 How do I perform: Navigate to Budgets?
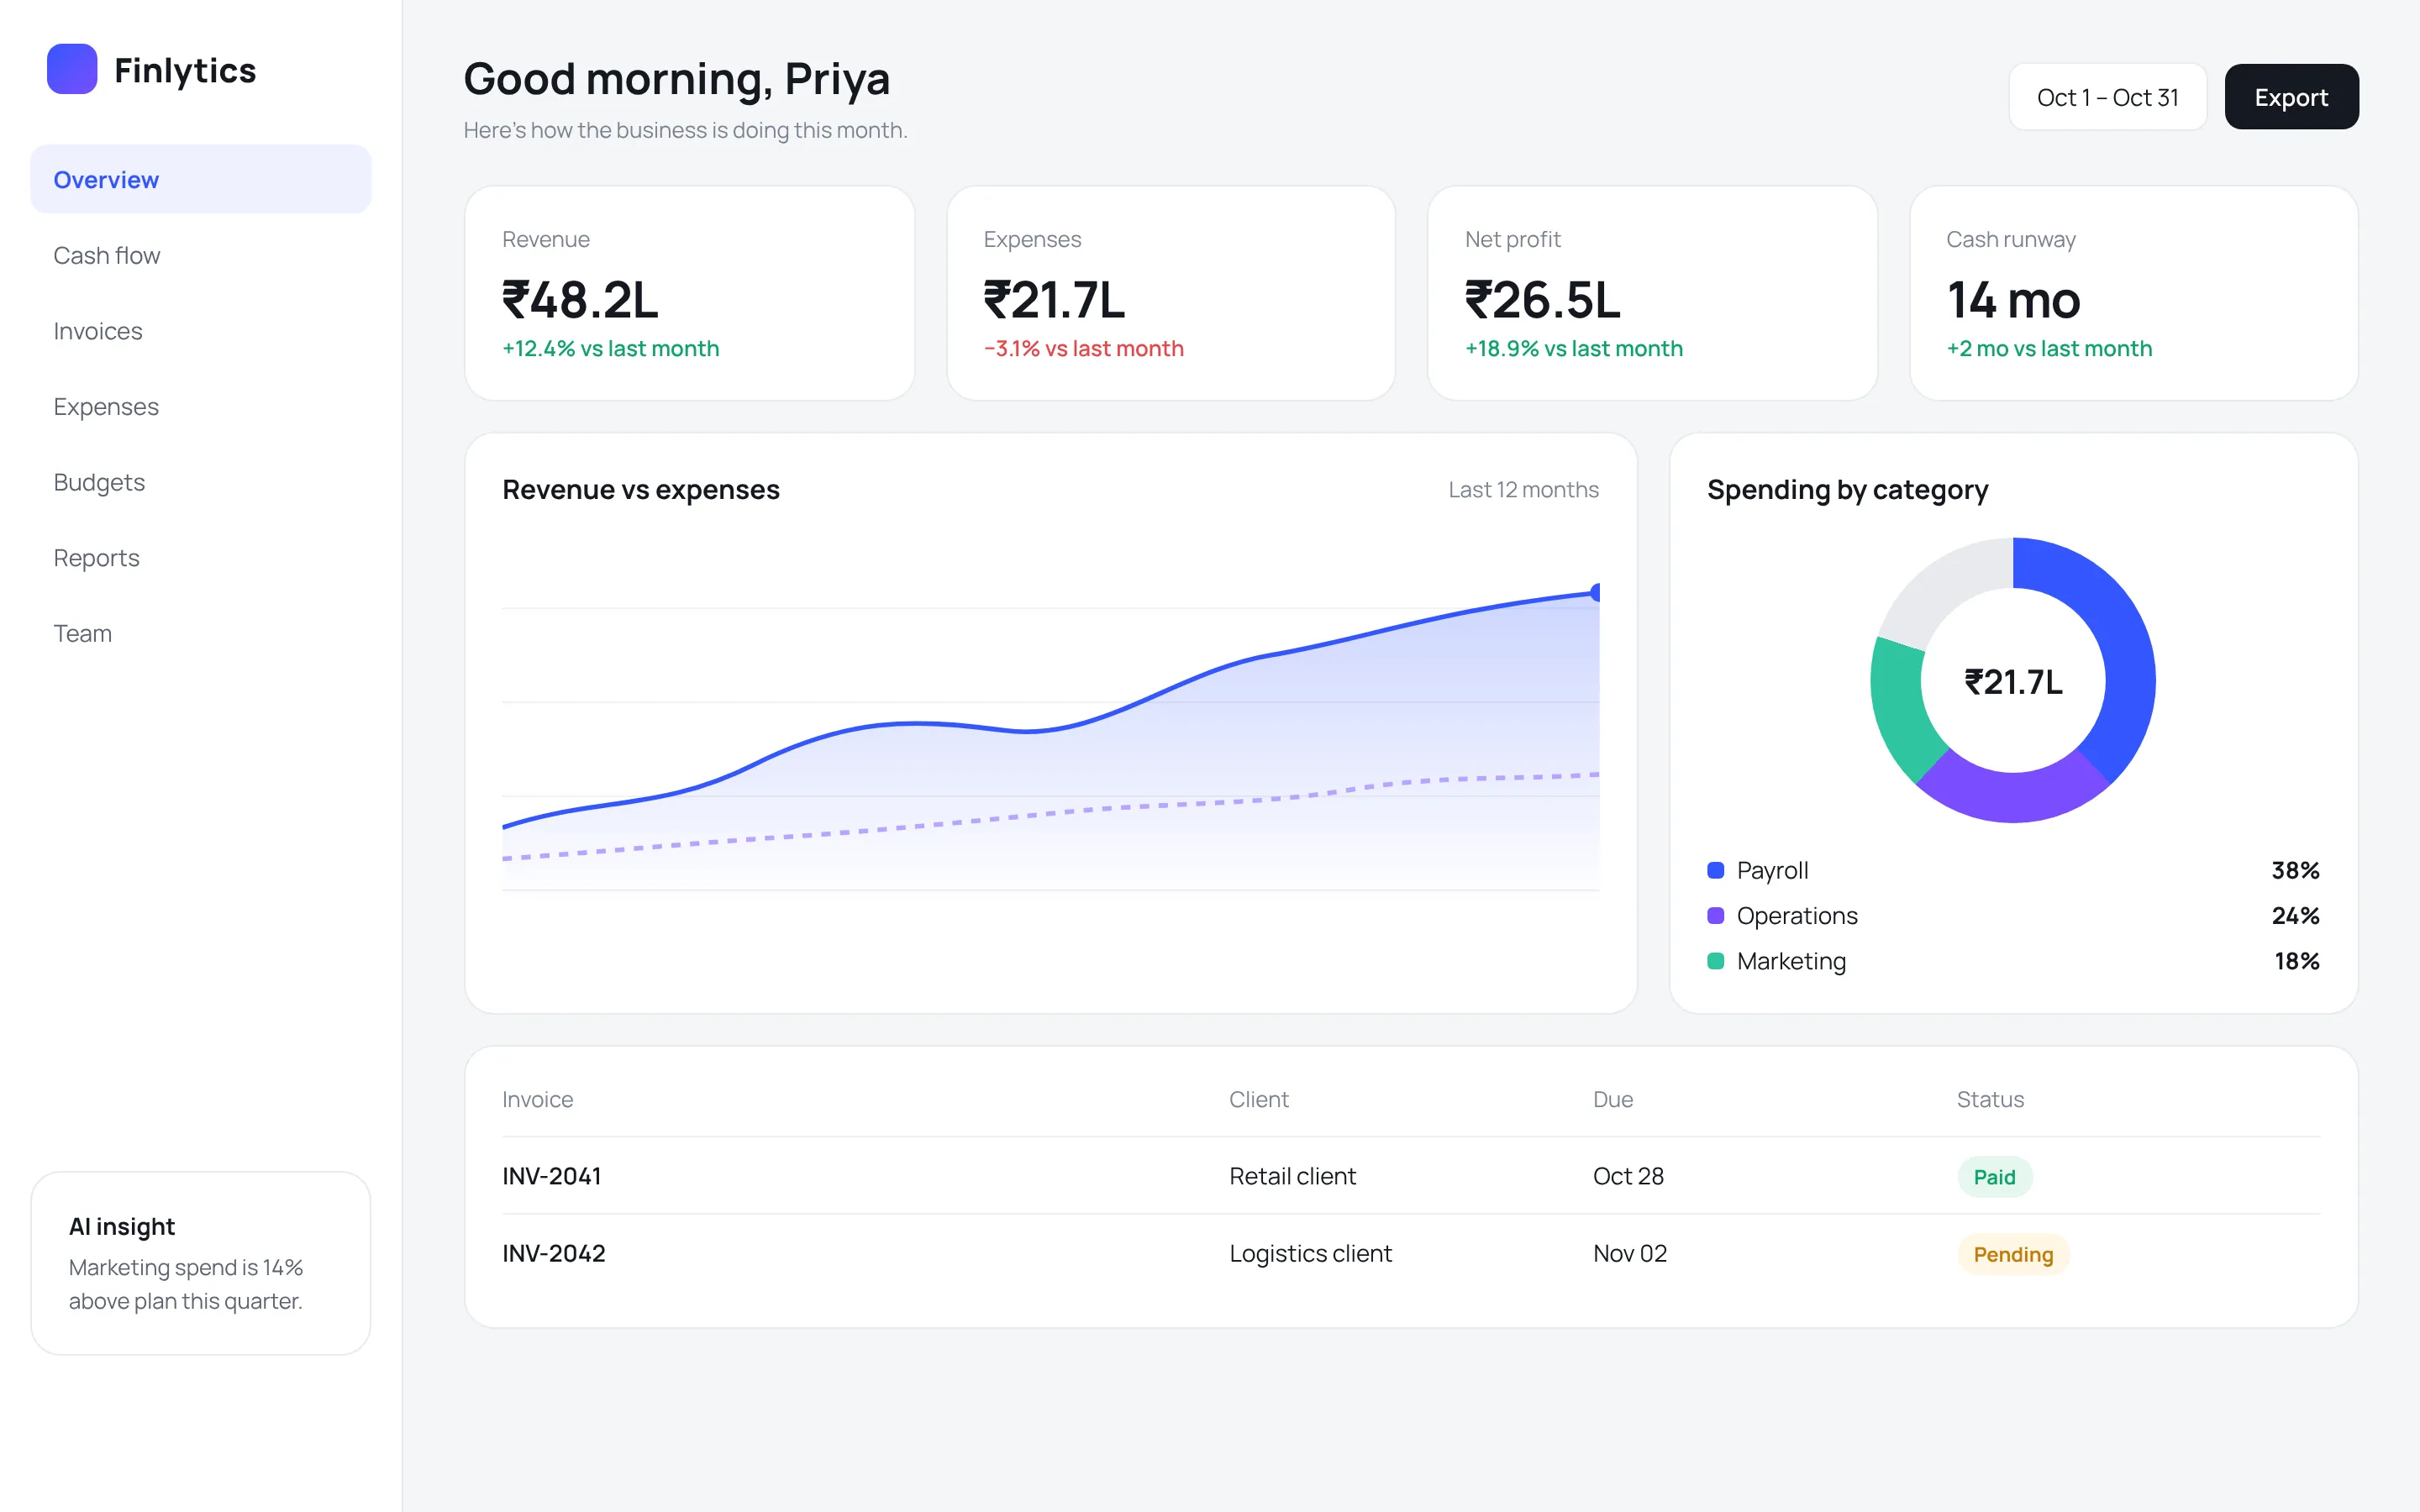[x=201, y=482]
